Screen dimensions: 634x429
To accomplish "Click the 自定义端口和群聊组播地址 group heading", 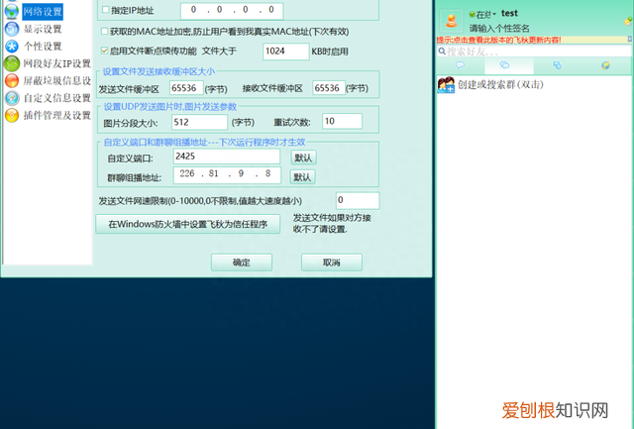I will coord(205,143).
